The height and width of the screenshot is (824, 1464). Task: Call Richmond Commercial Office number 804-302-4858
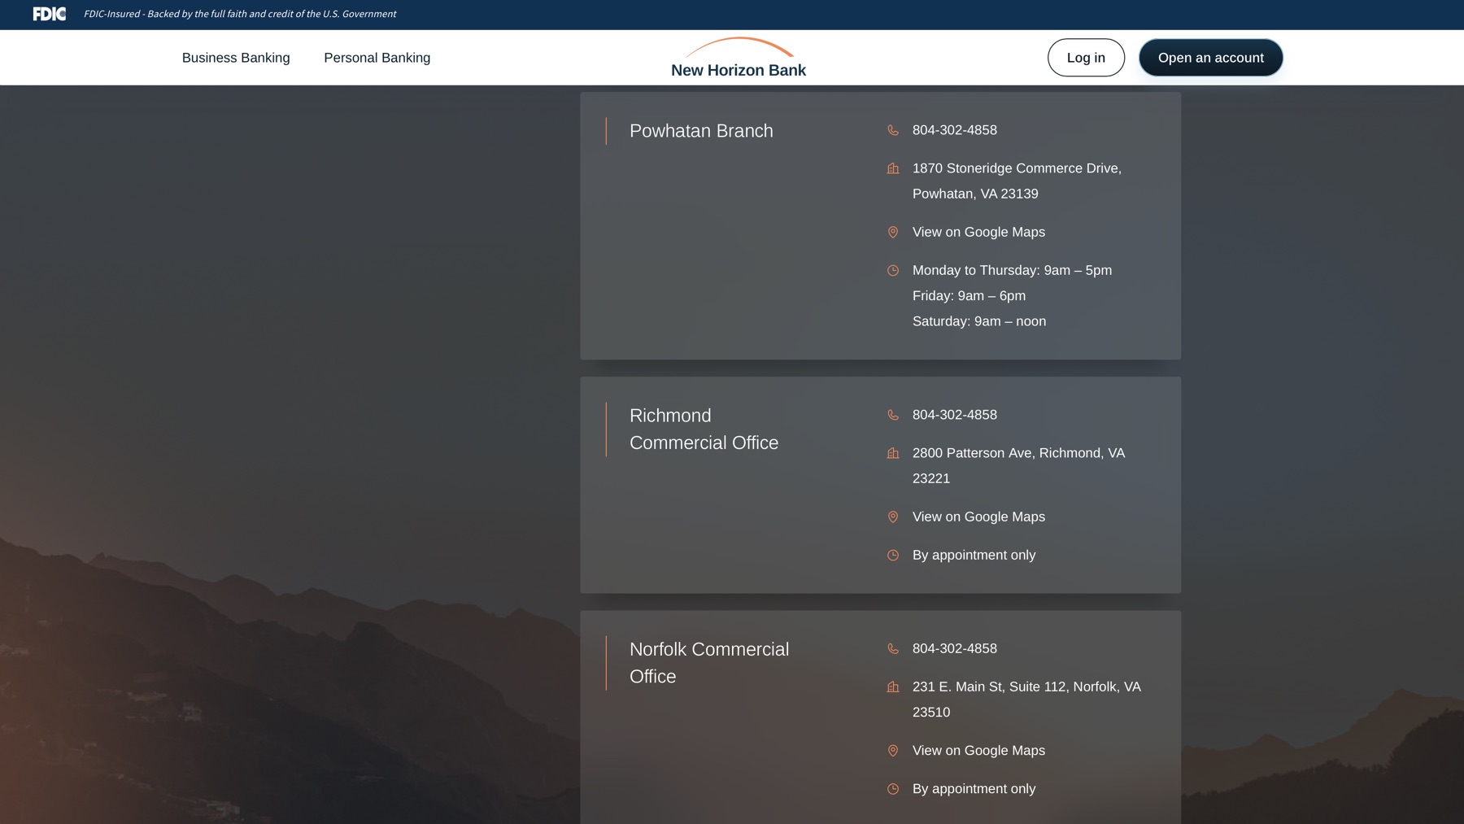[x=955, y=415]
